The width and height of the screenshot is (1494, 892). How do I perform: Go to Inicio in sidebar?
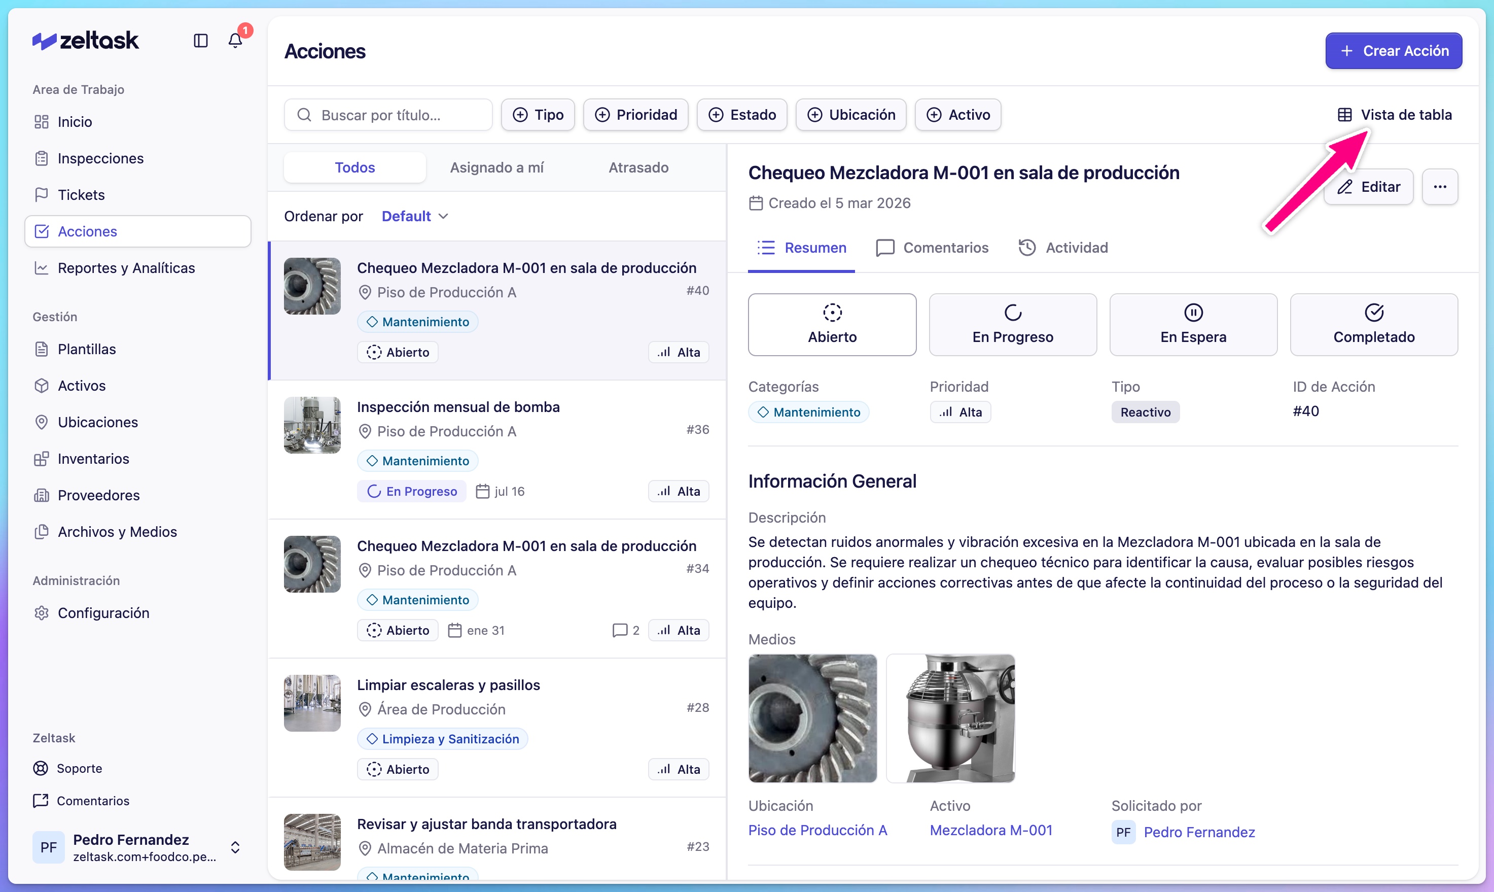(137, 122)
